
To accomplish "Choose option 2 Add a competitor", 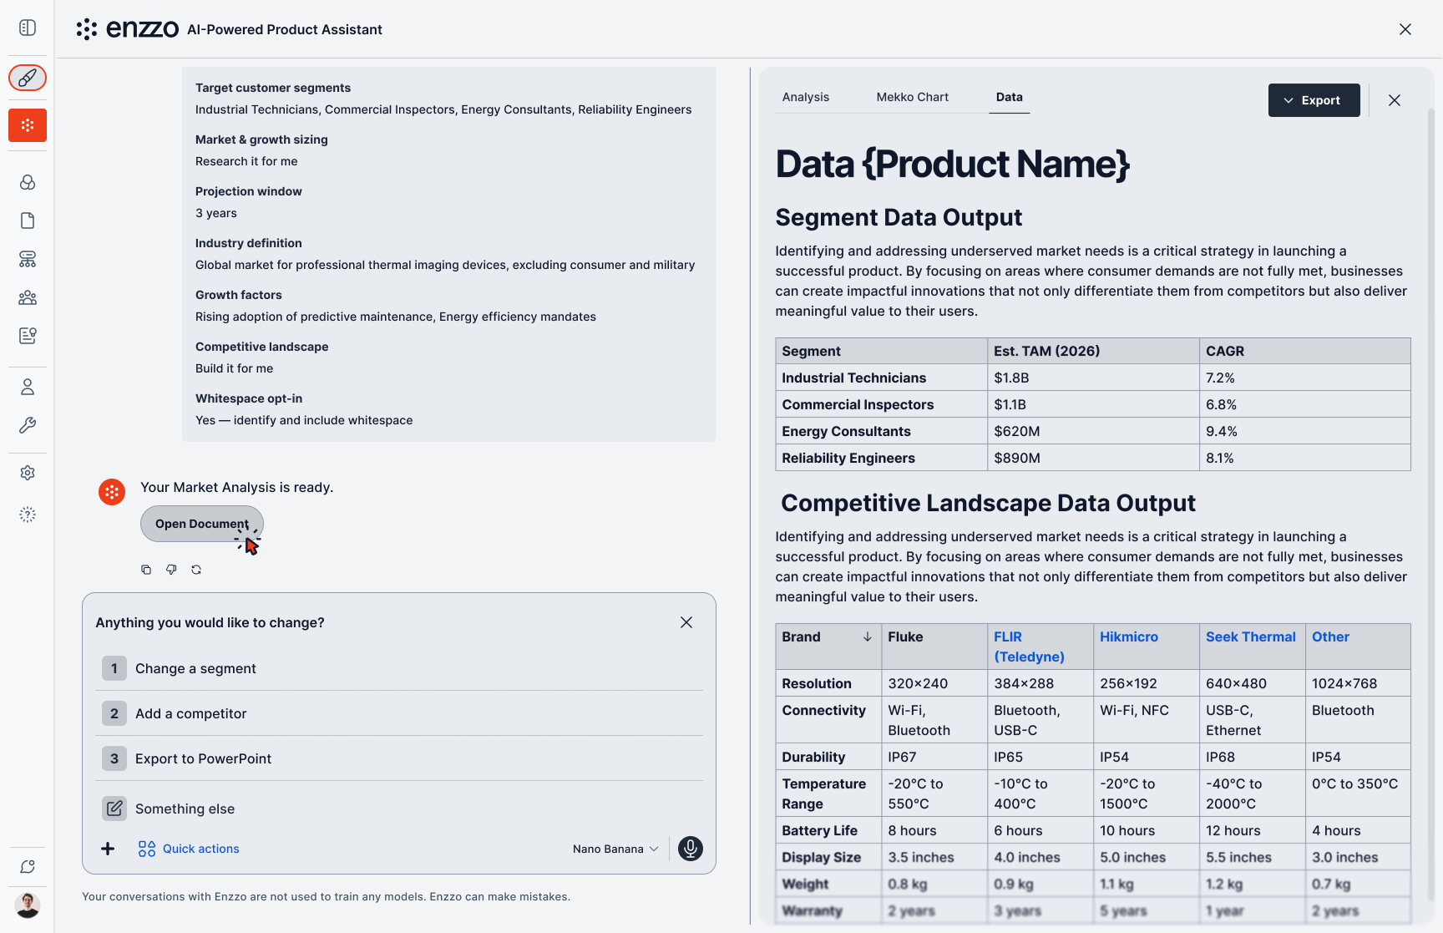I will pos(399,713).
